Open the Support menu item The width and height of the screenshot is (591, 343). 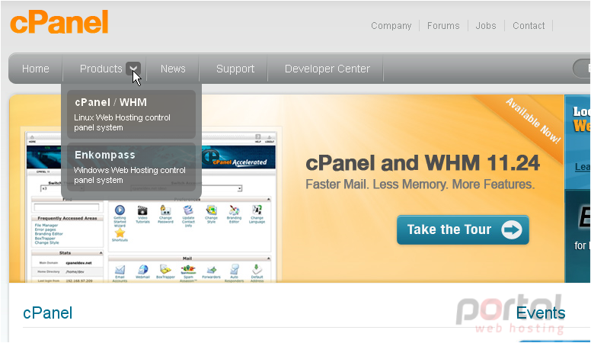click(235, 69)
